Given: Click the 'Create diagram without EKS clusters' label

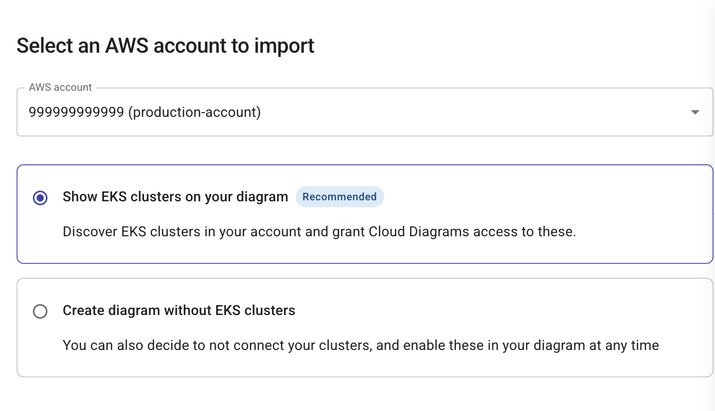Looking at the screenshot, I should point(179,310).
